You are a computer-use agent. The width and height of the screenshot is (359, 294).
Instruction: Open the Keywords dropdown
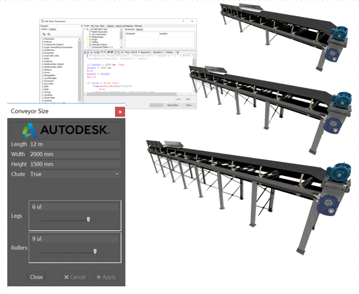coord(146,52)
